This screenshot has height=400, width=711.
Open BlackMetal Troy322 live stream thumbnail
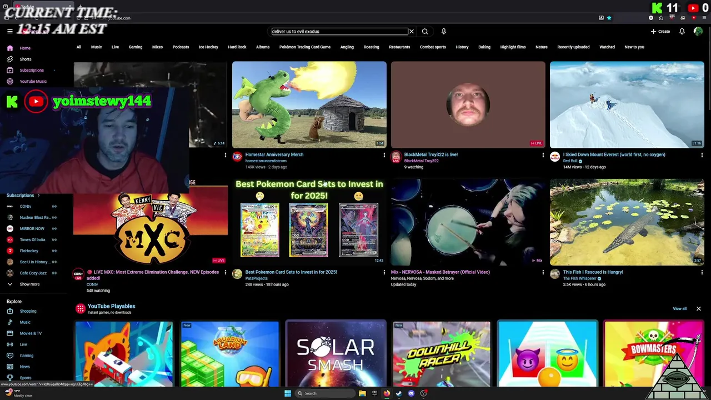point(468,104)
